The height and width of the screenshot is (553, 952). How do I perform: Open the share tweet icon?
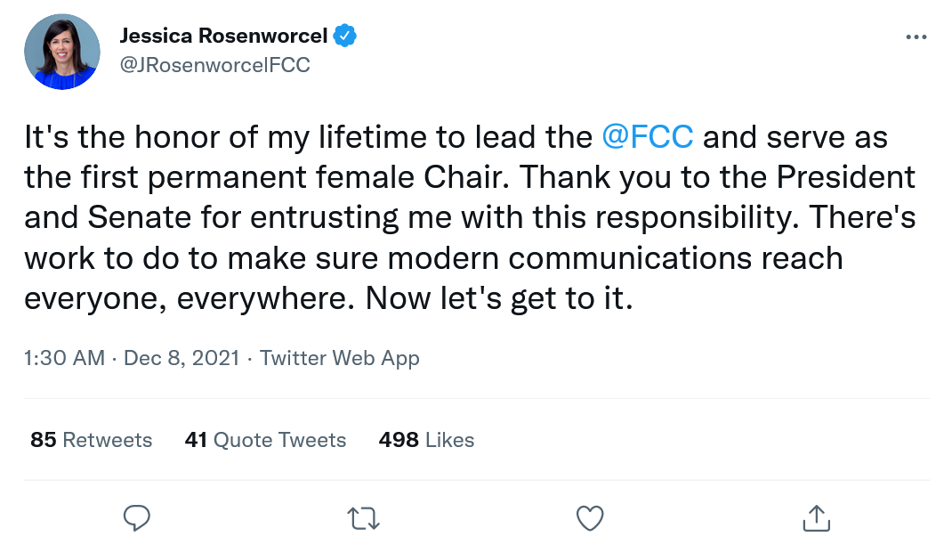point(816,517)
